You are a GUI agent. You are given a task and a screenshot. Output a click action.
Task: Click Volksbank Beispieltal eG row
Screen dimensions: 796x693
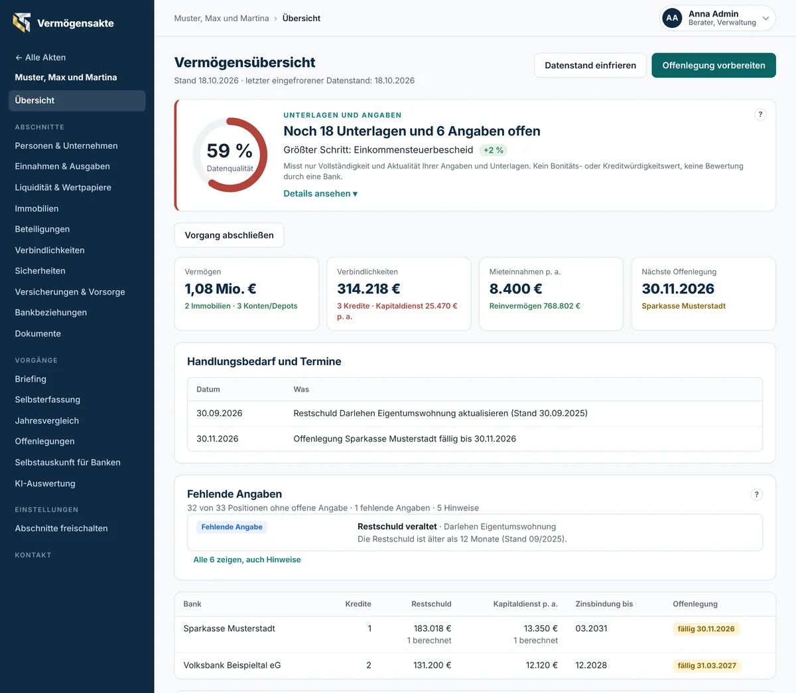click(x=475, y=666)
